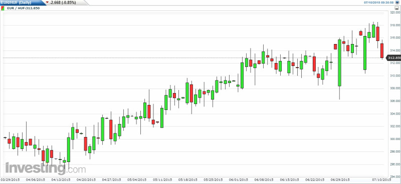Click the 04/06/2015 date axis label
This screenshot has width=401, height=184.
(35, 180)
